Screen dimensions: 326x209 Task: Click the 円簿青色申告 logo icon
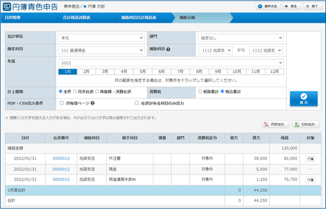point(7,7)
